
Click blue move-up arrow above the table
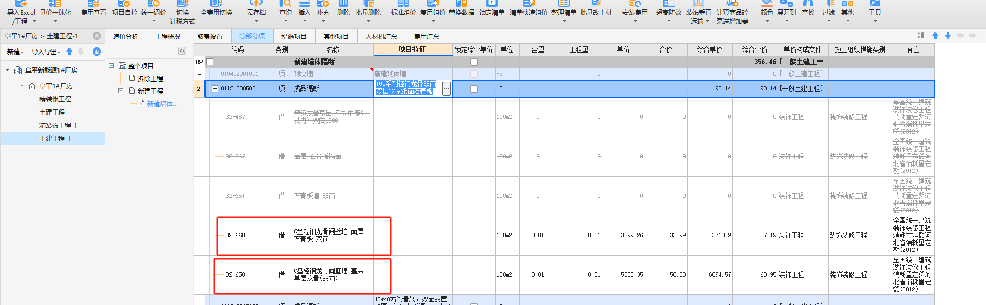[935, 36]
